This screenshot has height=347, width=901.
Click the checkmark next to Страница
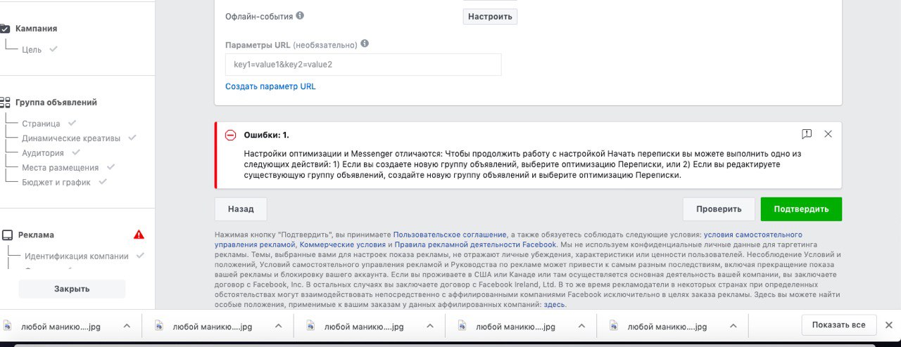(72, 123)
